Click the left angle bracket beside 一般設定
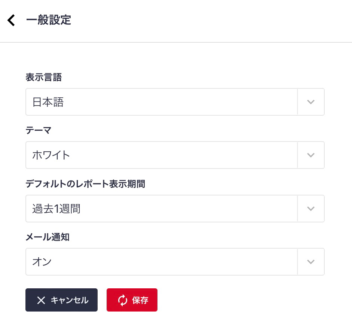 (11, 20)
